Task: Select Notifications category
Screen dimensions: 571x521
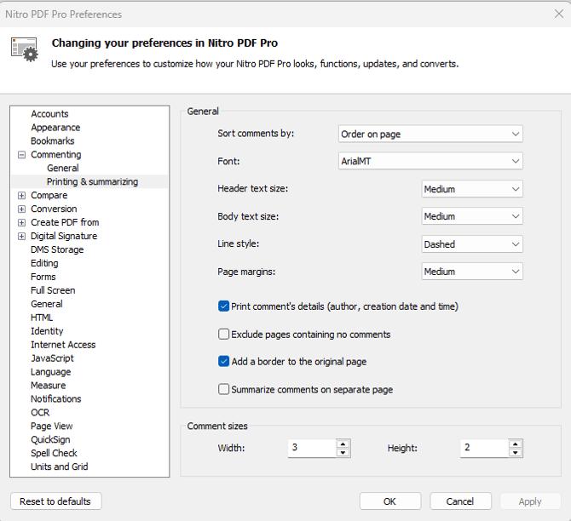Action: pyautogui.click(x=55, y=398)
